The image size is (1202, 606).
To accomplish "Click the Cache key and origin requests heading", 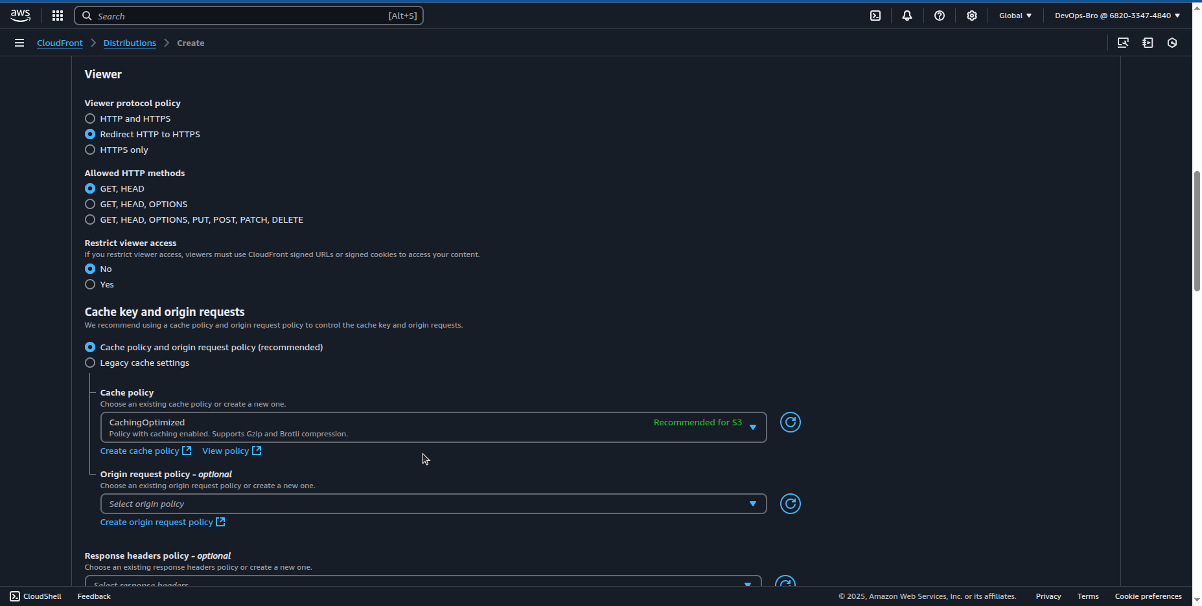I will click(x=165, y=311).
